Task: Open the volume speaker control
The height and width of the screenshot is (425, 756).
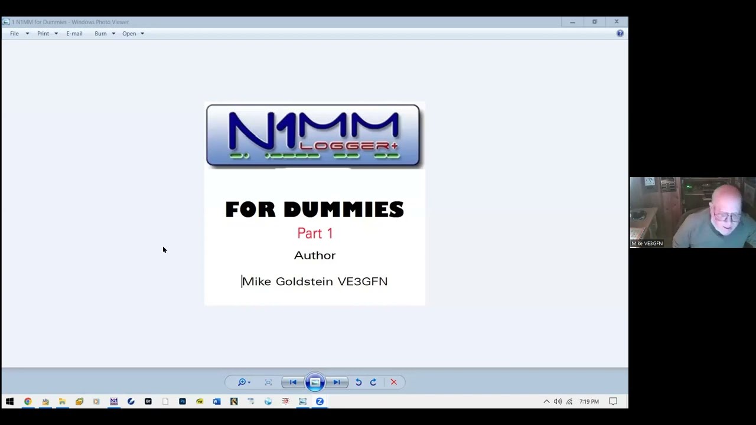Action: tap(558, 401)
